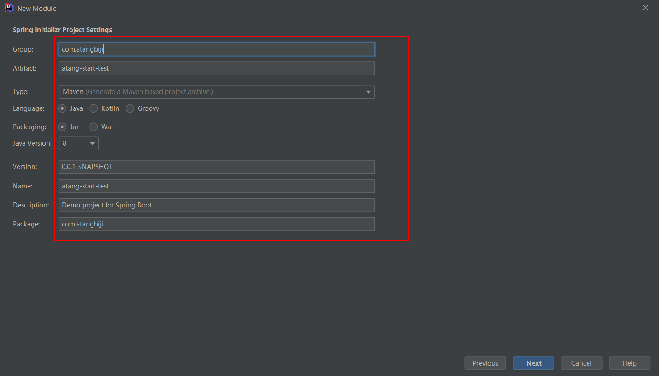Click the "Language:" label
Viewport: 659px width, 376px height.
(28, 108)
